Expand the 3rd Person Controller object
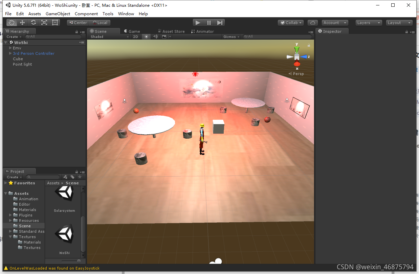419x274 pixels. (x=10, y=53)
